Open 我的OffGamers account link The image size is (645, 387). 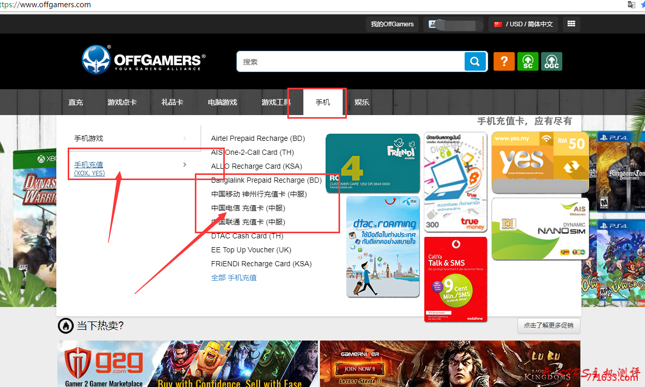pos(392,24)
